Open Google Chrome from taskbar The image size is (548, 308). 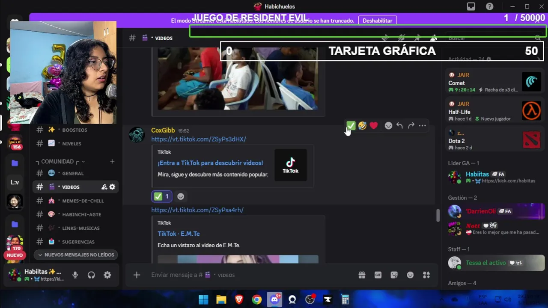pos(256,299)
